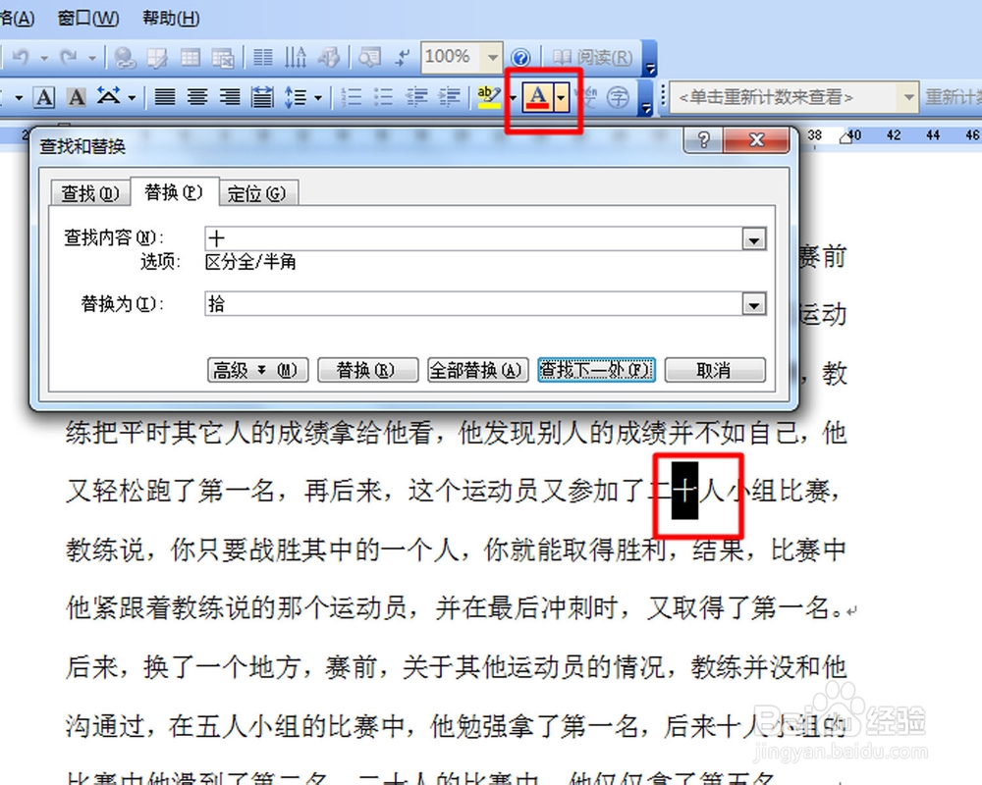This screenshot has width=982, height=785.
Task: Click the formatting toolbar options arrow
Action: (x=646, y=99)
